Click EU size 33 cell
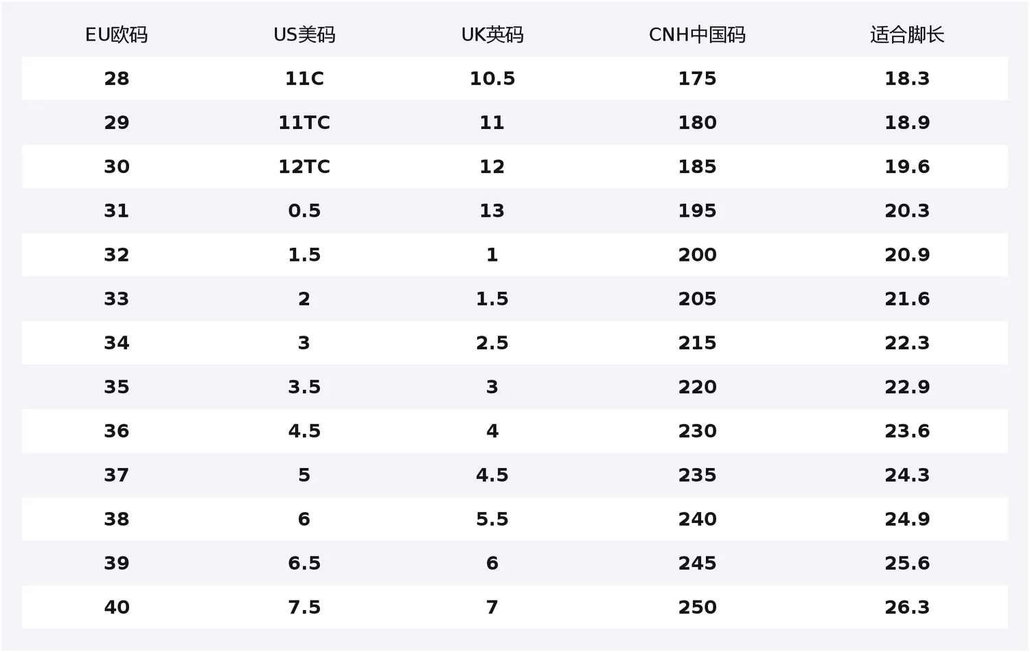This screenshot has height=652, width=1030. coord(117,299)
